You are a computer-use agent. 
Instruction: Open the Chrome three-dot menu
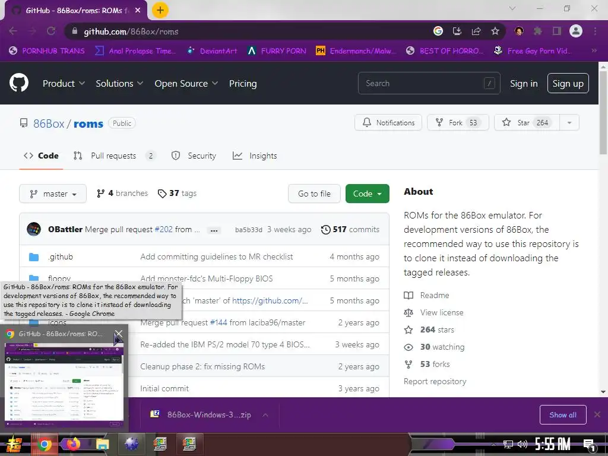tap(595, 31)
